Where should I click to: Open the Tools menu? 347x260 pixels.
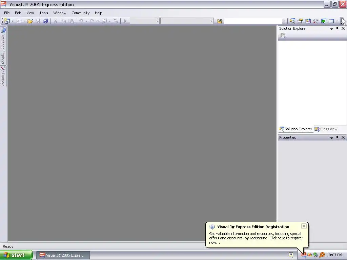44,13
